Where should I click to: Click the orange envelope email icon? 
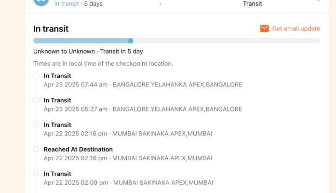[265, 28]
